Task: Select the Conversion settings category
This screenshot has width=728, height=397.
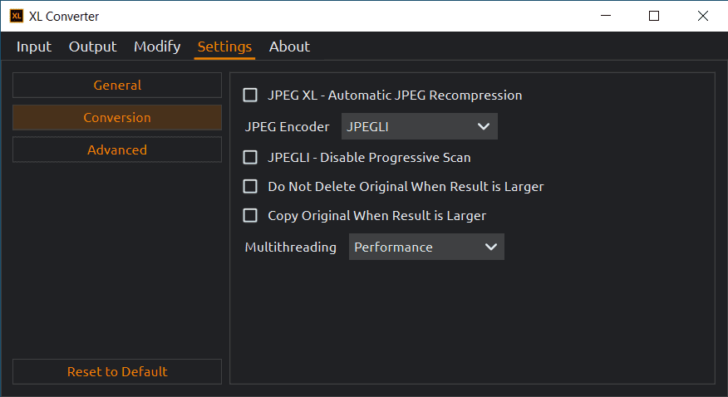Action: pyautogui.click(x=117, y=118)
